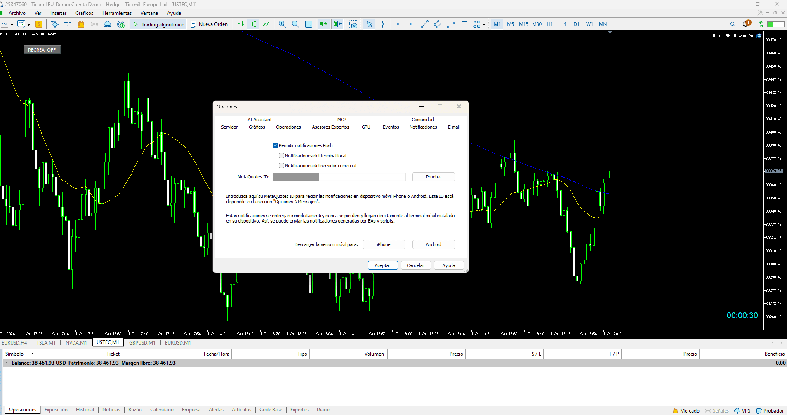Switch chart to line chart mode
Viewport: 787px width, 415px height.
pos(267,24)
